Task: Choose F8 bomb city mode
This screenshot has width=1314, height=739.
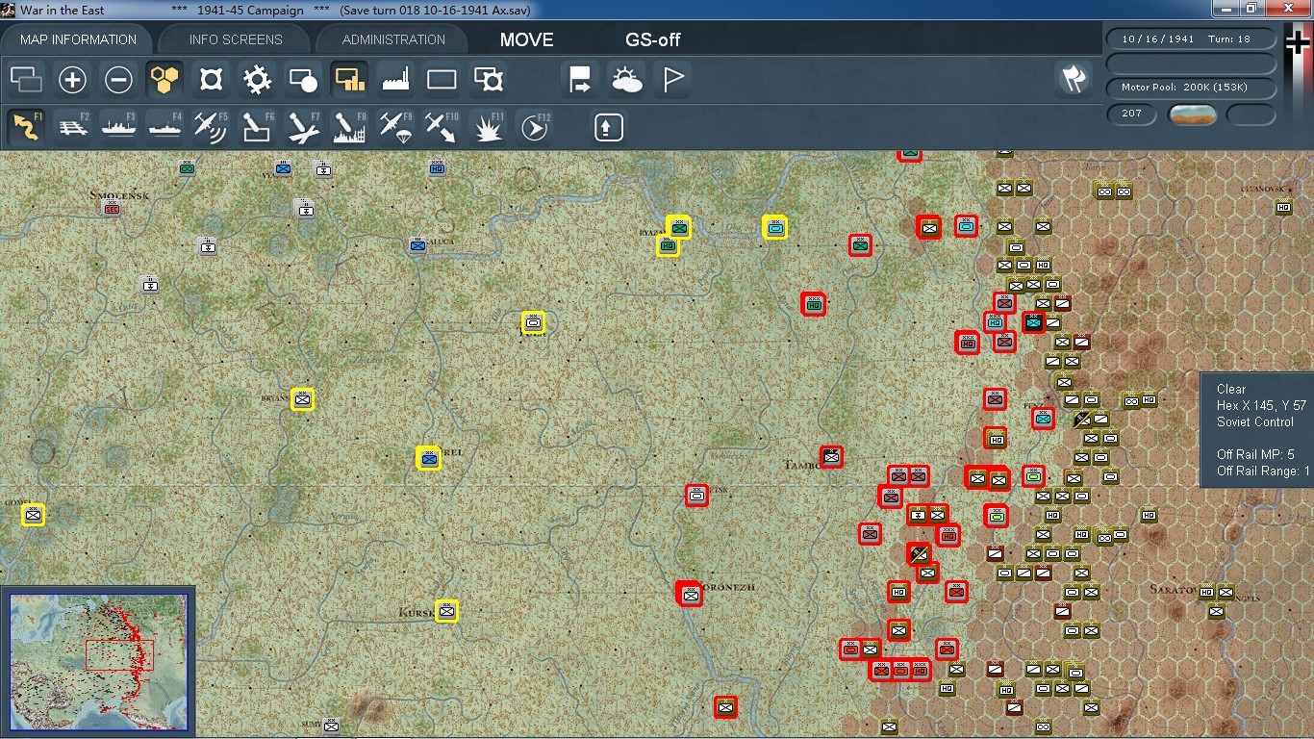Action: (x=349, y=127)
